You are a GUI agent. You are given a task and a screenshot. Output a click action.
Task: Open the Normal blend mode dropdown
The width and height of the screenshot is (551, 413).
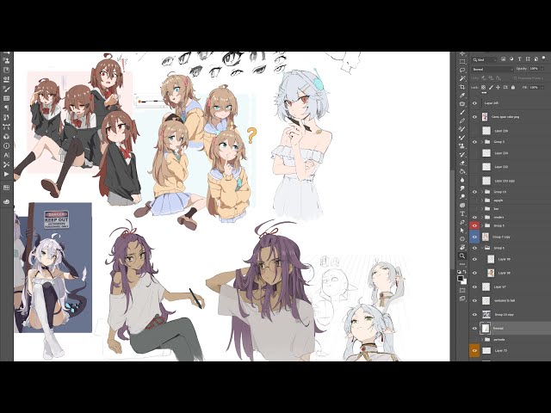coord(492,69)
